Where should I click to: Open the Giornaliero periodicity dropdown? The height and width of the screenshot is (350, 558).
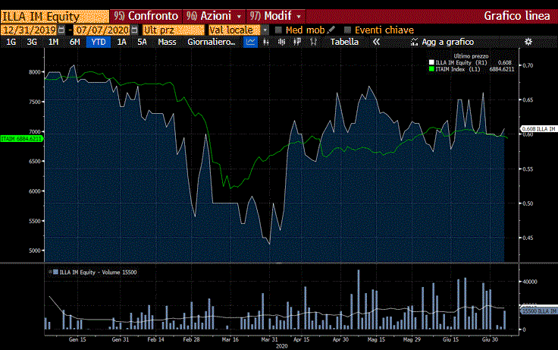(x=212, y=42)
